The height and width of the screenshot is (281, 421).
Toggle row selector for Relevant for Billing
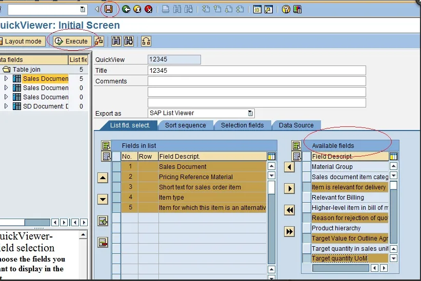click(x=306, y=197)
